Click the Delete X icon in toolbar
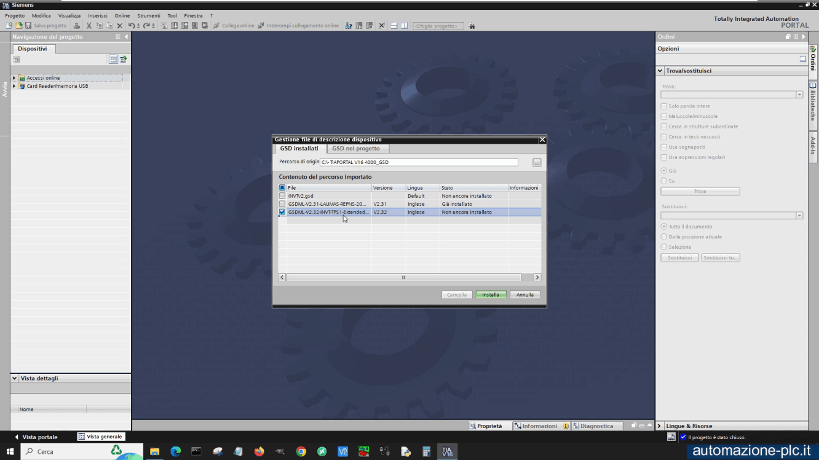Screen dimensions: 819x460 120,26
